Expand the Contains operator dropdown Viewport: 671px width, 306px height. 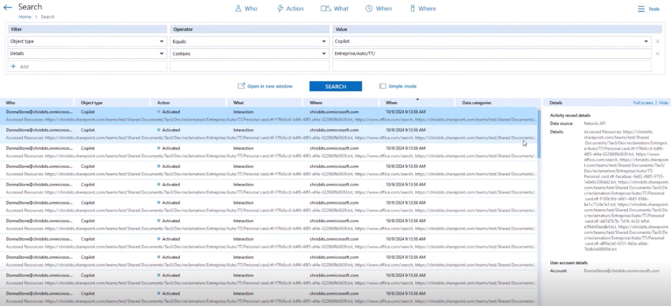pyautogui.click(x=324, y=54)
